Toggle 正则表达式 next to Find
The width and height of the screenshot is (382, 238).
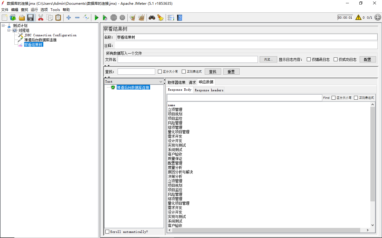pos(356,98)
